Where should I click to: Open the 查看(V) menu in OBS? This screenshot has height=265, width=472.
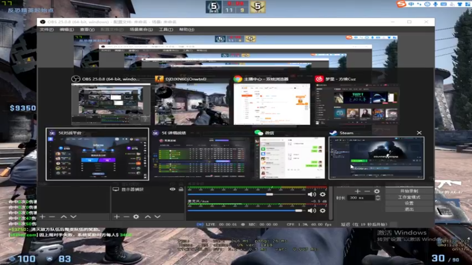(x=87, y=29)
